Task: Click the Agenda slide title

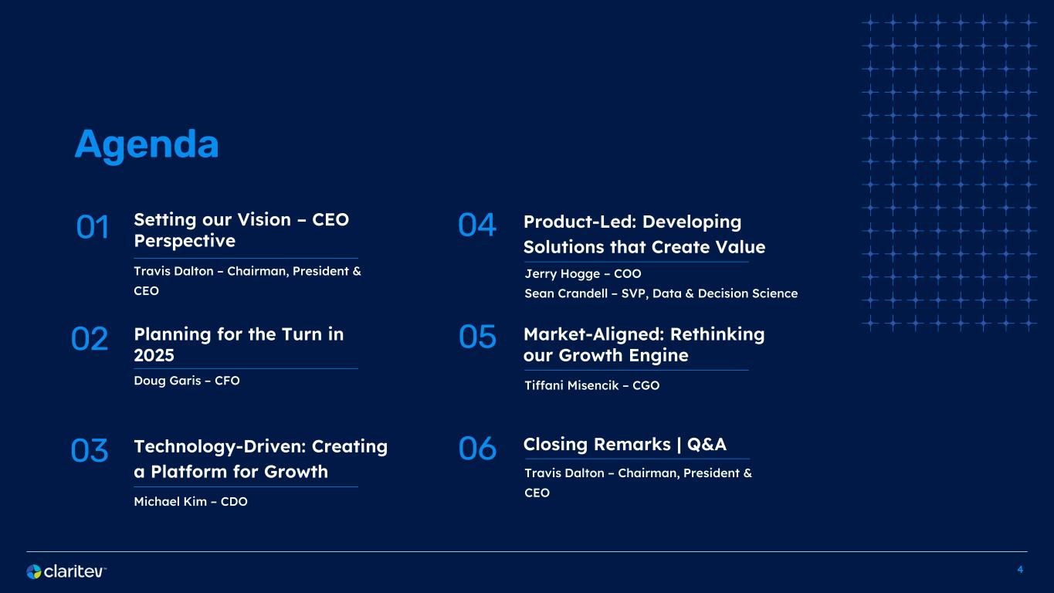Action: coord(147,144)
